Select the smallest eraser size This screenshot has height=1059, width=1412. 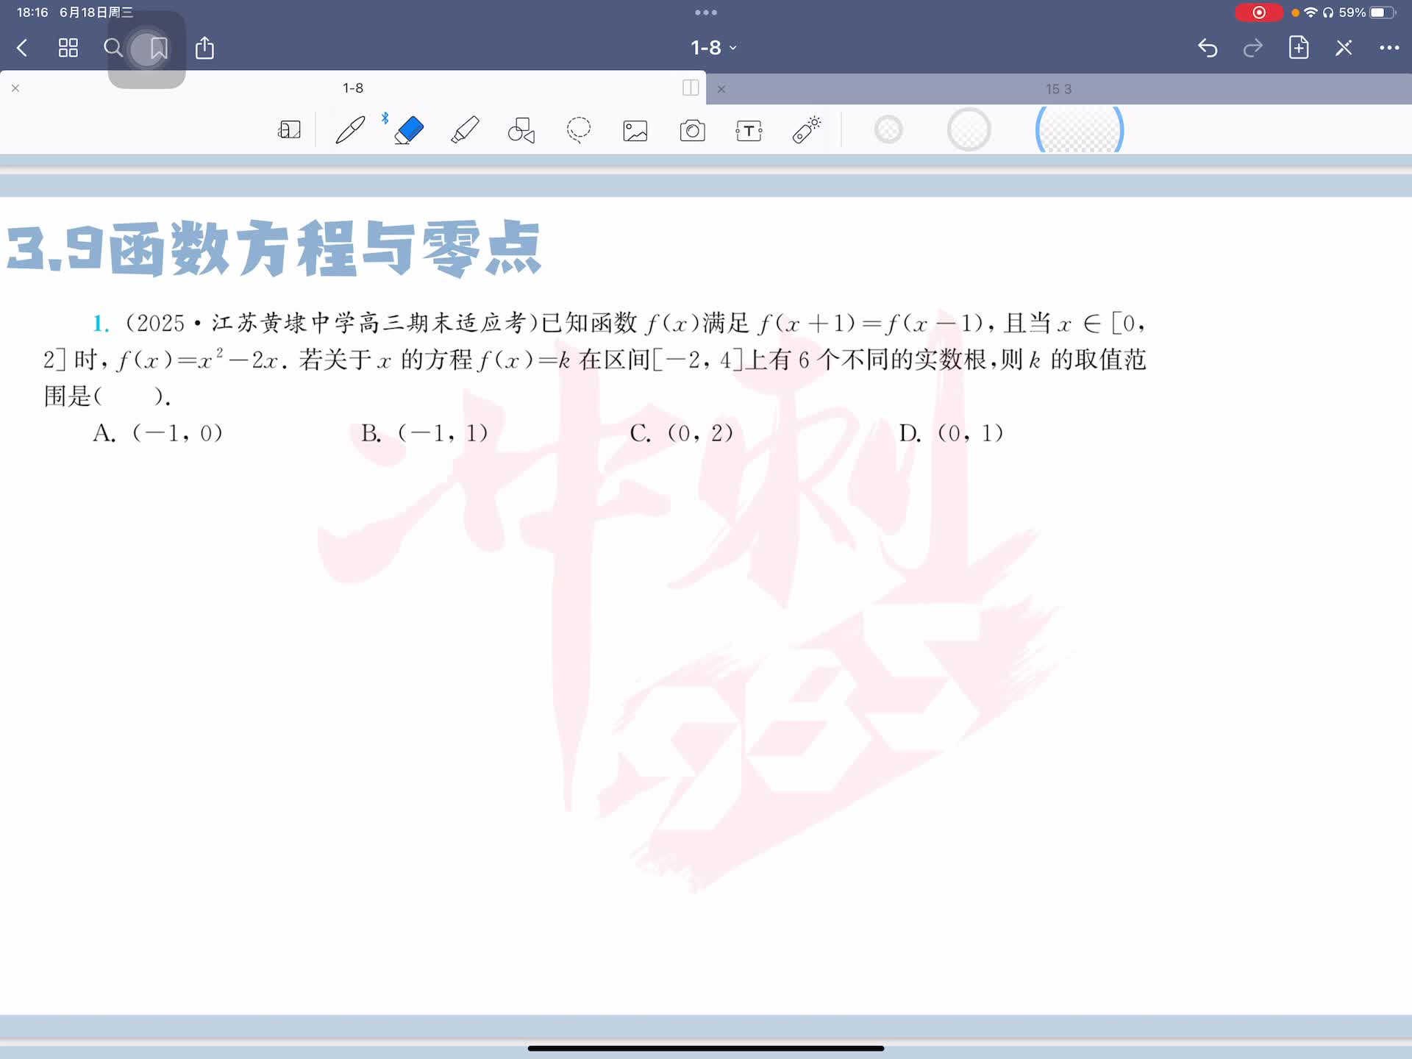coord(888,130)
